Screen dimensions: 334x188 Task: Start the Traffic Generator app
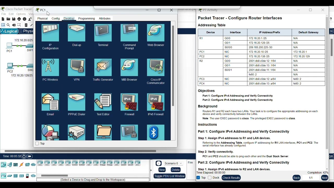[103, 70]
